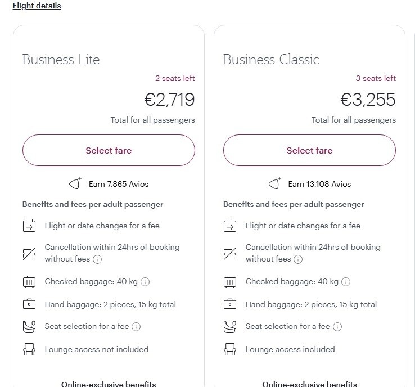Viewport: 415px width, 387px height.
Task: Click the €2,719 Business Lite price
Action: click(x=169, y=100)
